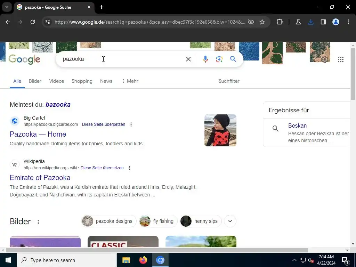Launch Firefox from taskbar
356x267 pixels.
pos(143,260)
